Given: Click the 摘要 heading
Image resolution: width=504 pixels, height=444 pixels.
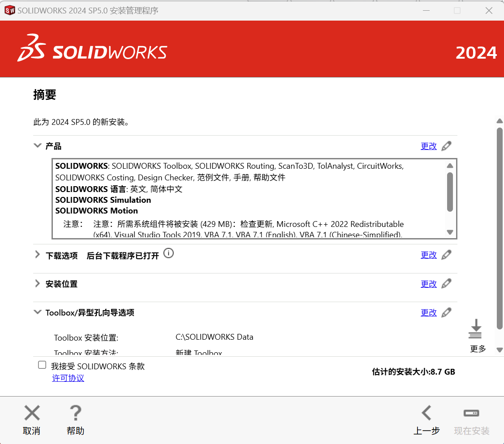Looking at the screenshot, I should (x=45, y=95).
